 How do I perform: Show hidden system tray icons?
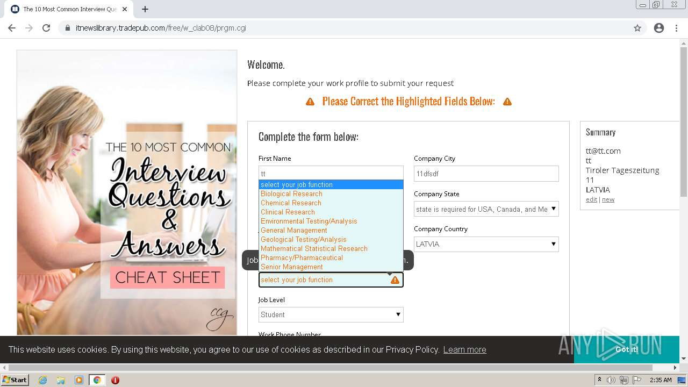[x=599, y=380]
